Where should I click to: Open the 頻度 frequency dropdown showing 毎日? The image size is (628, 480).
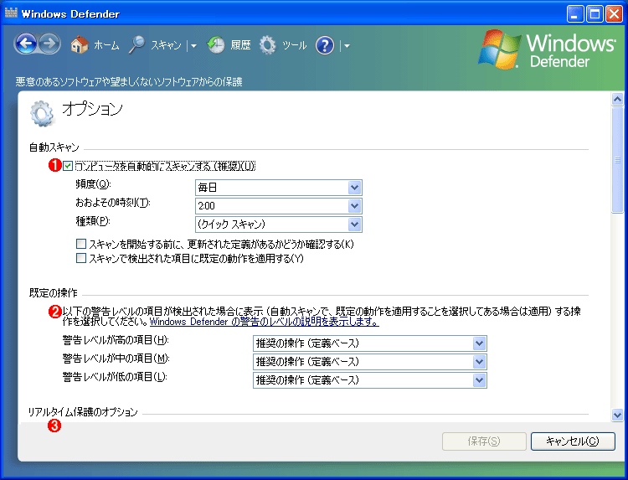[x=279, y=188]
